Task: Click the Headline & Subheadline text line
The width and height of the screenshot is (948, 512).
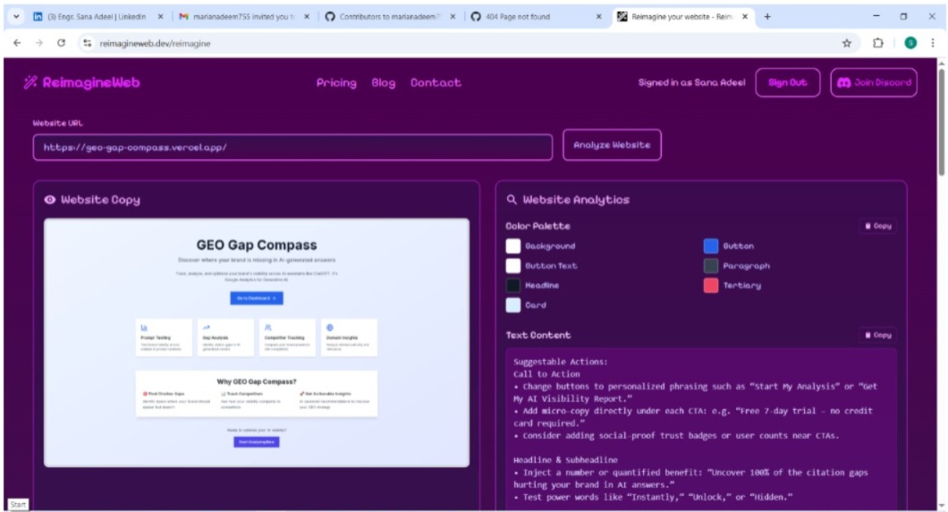Action: (x=565, y=460)
